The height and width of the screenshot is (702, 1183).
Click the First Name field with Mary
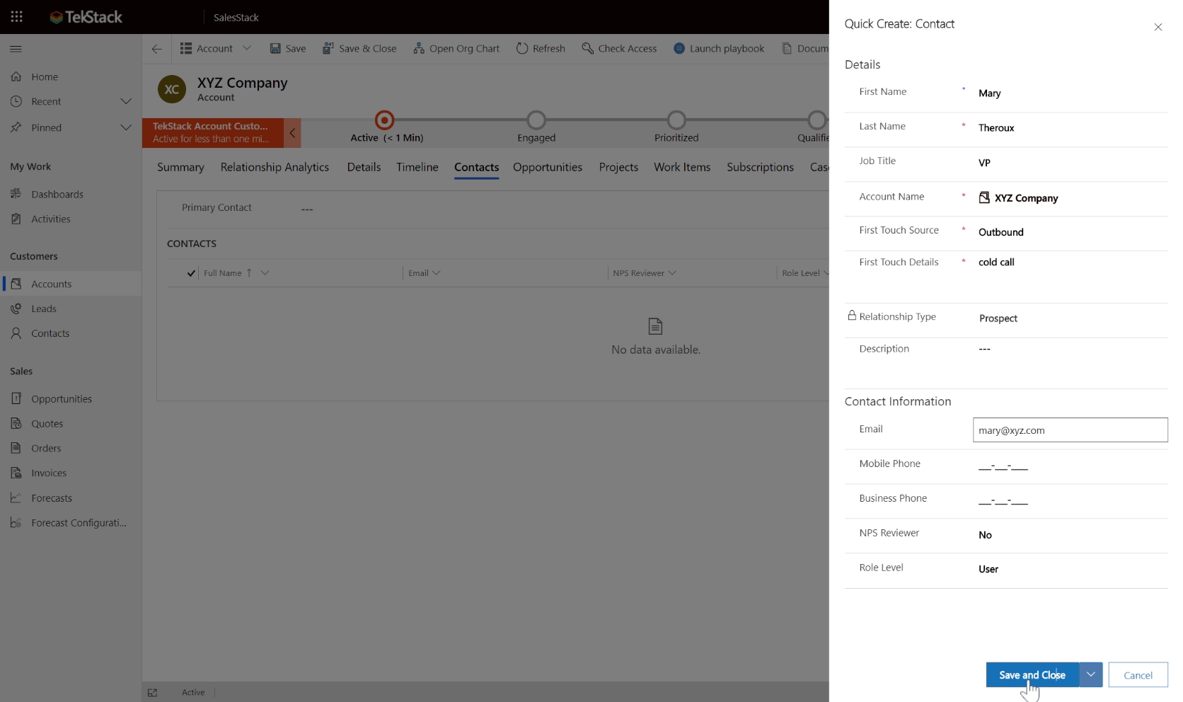(1070, 93)
